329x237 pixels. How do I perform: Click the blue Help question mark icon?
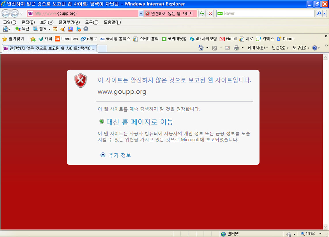tap(314, 48)
